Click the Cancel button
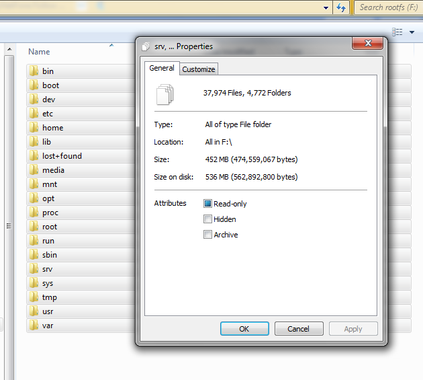The image size is (423, 380). [298, 329]
